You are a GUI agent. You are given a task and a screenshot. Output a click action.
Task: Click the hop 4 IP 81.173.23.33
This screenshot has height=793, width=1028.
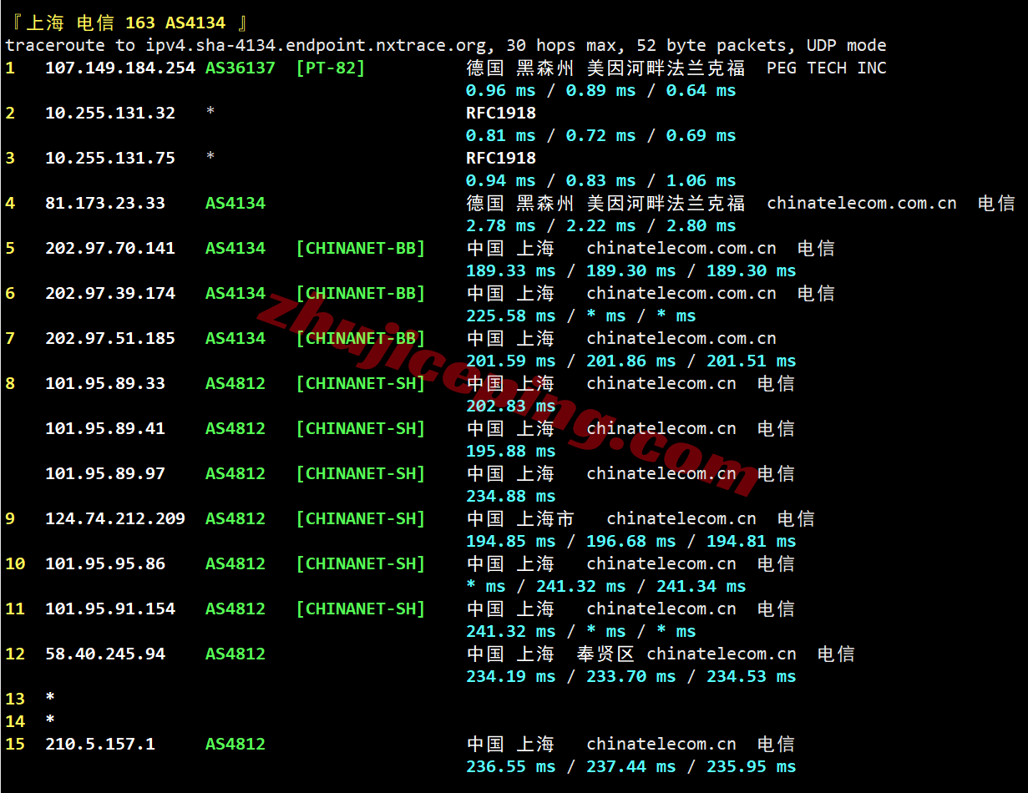tap(105, 203)
